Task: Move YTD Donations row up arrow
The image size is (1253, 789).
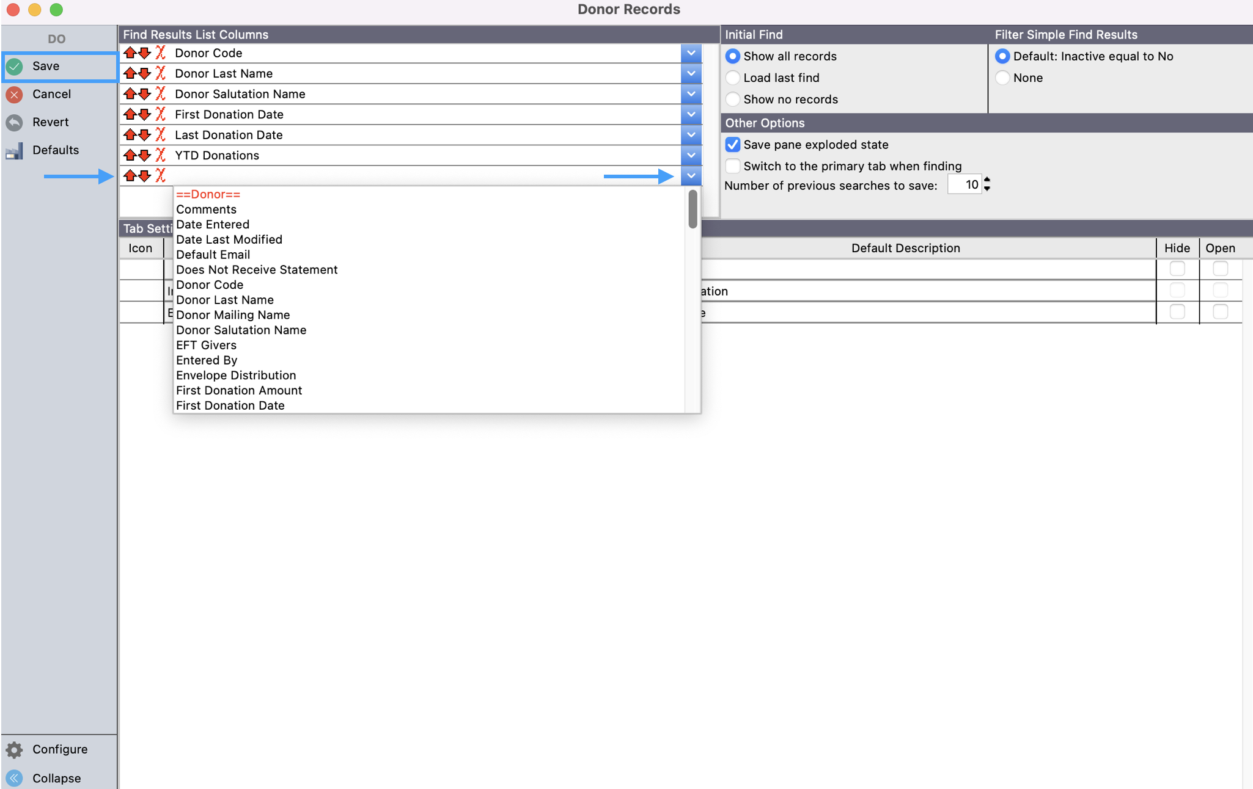Action: tap(130, 155)
